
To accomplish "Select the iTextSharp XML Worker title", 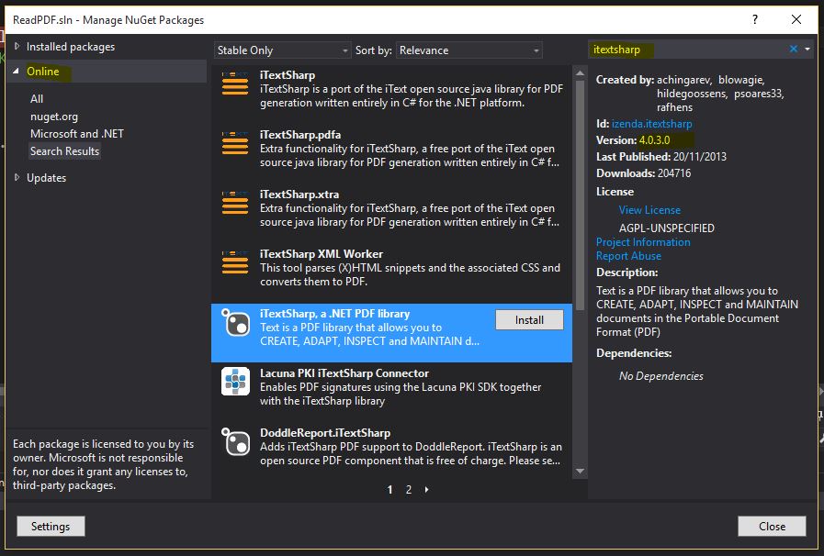I will (322, 253).
